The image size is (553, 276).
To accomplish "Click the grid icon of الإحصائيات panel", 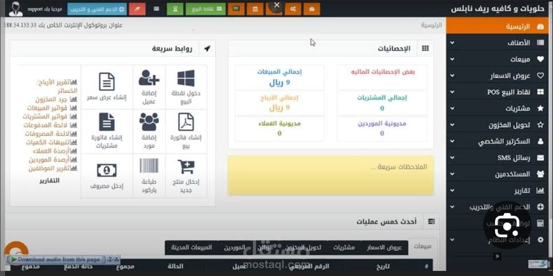I will pos(426,49).
